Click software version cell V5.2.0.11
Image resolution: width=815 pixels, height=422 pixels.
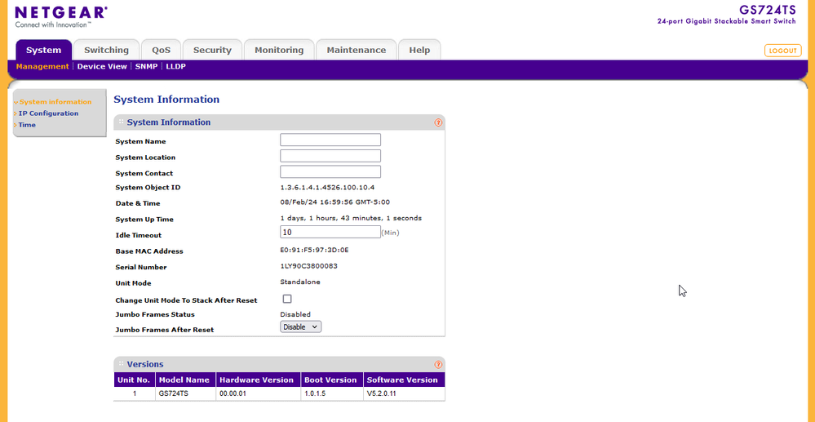click(382, 394)
